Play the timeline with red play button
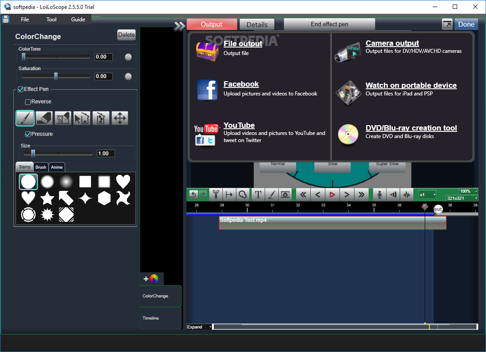486x352 pixels. pos(332,194)
